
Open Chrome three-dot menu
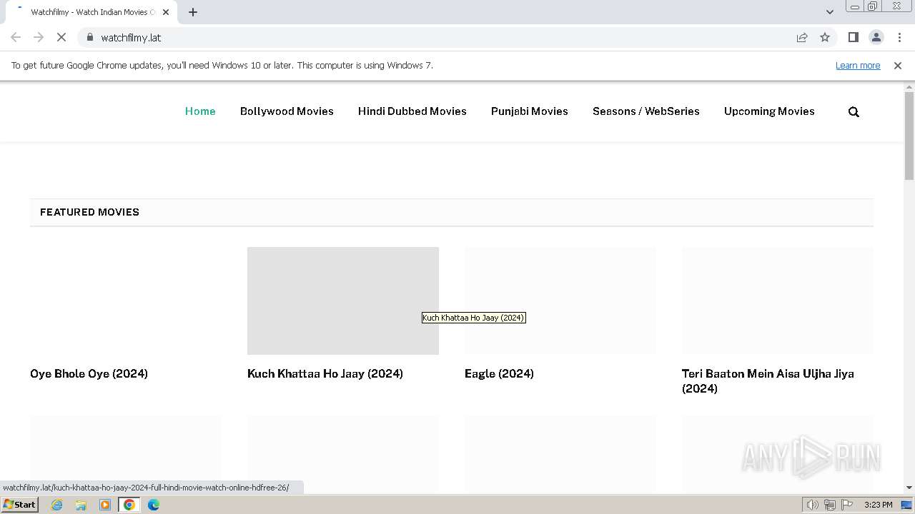click(899, 37)
